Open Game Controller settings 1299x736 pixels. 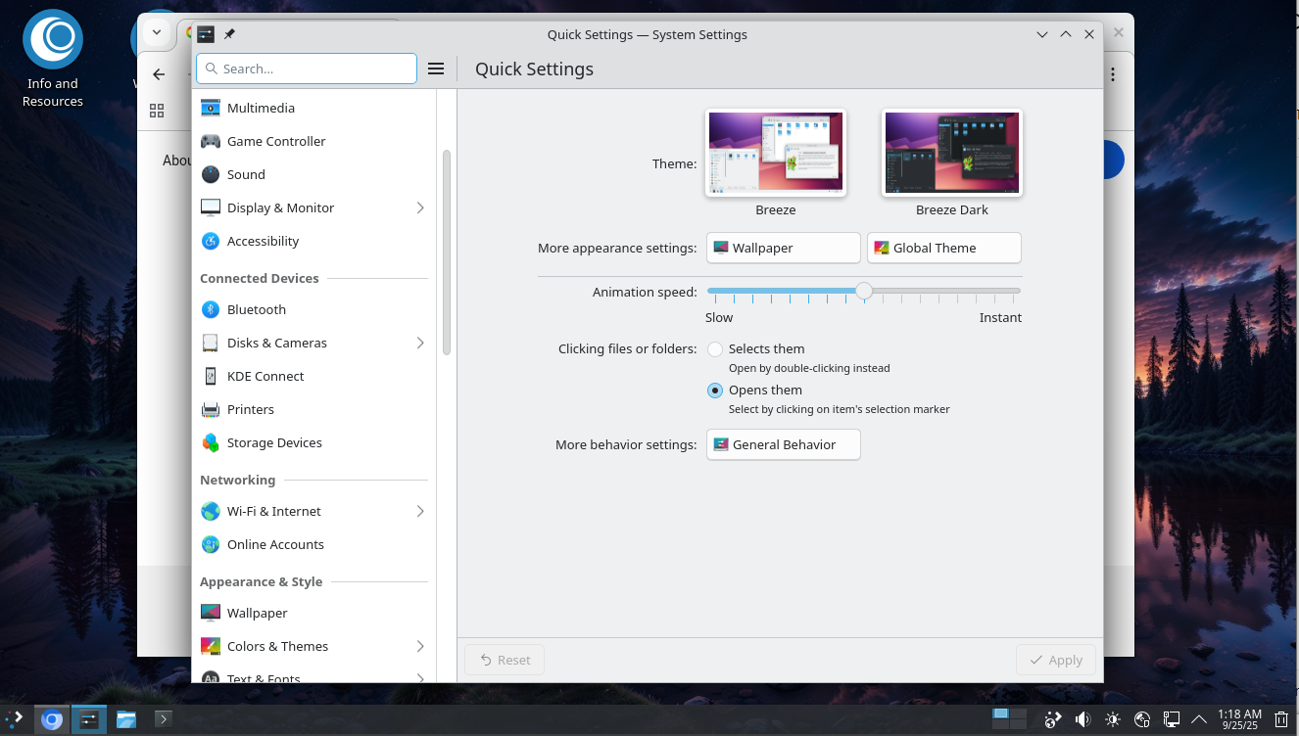click(276, 141)
